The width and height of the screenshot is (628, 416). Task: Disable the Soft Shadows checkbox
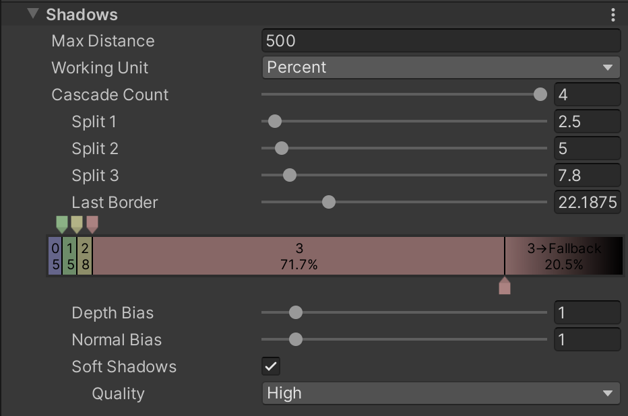[x=270, y=366]
